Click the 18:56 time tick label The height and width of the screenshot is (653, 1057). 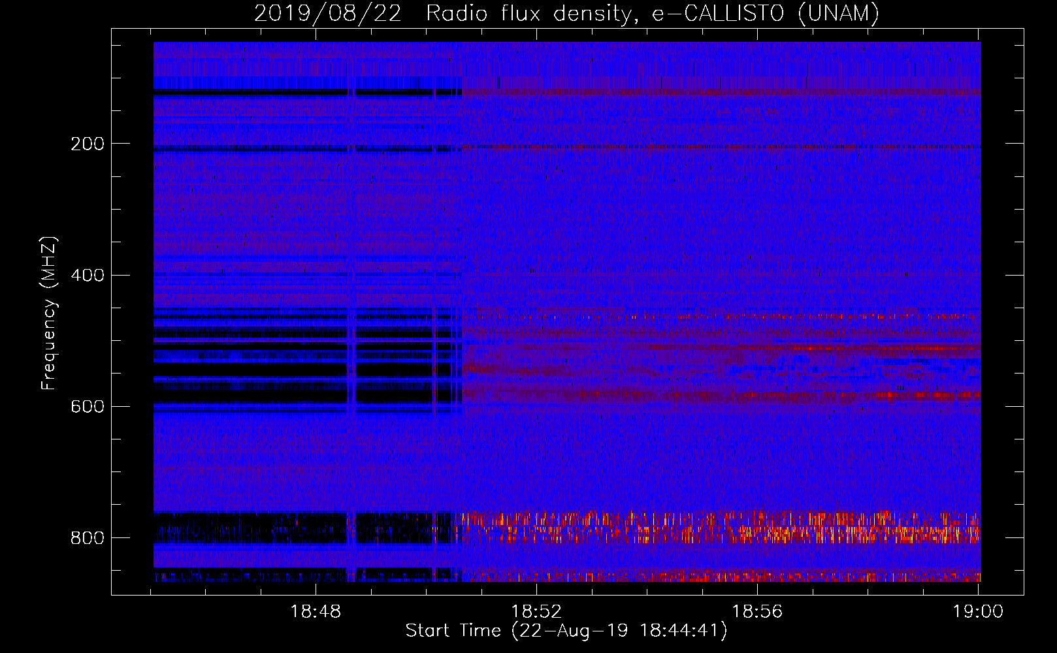[757, 611]
